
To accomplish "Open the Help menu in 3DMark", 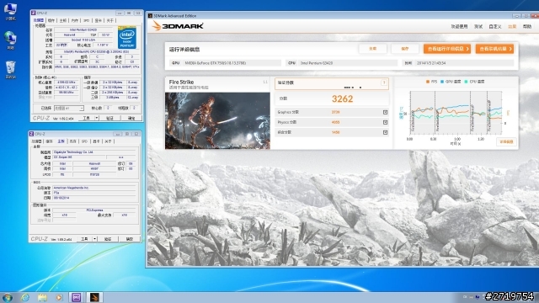I will tap(527, 26).
